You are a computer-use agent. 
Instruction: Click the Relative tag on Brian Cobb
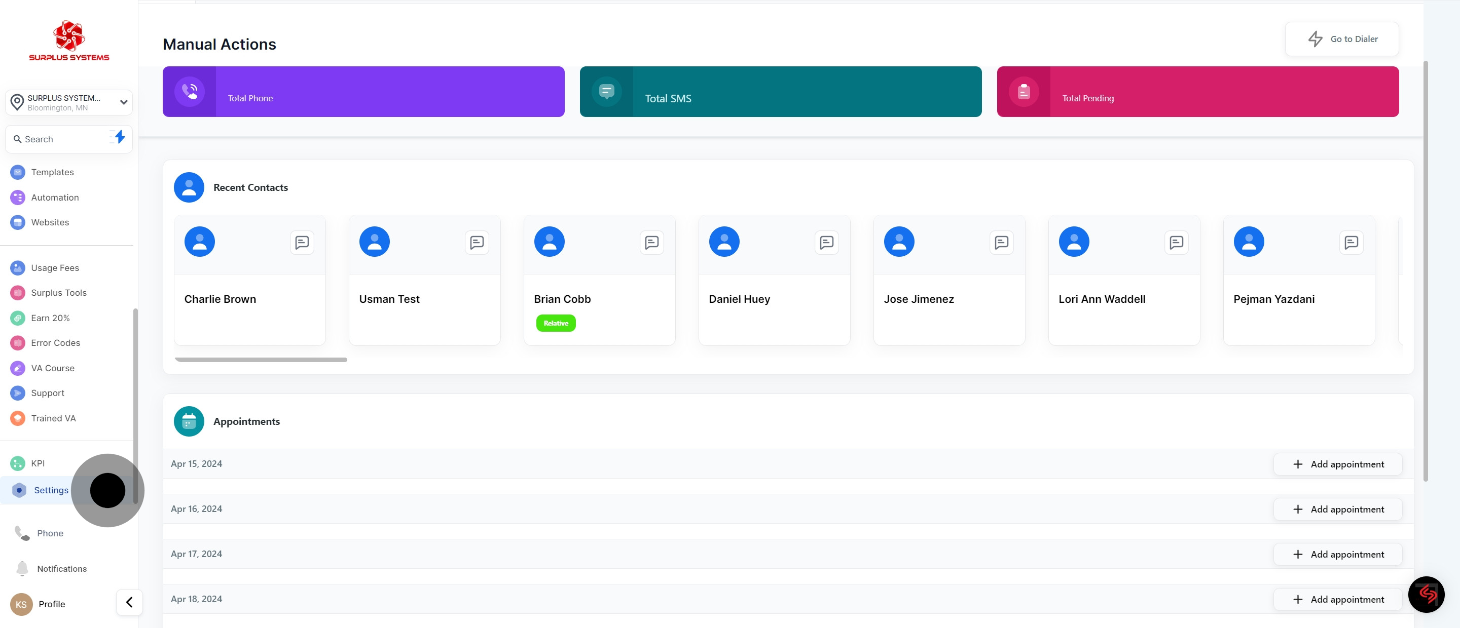[556, 323]
